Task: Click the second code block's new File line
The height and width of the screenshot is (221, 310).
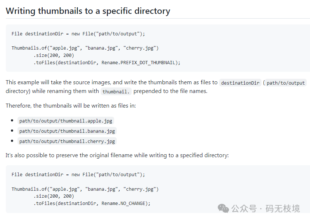Action: (78, 175)
